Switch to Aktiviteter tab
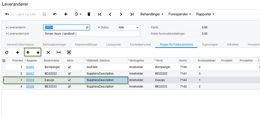Viewport: 260px width, 117px height. pyautogui.click(x=233, y=44)
